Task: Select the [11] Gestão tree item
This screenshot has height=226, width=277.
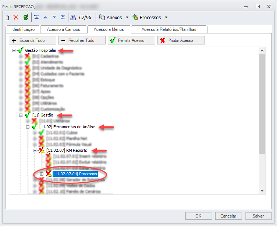Action: [43, 115]
